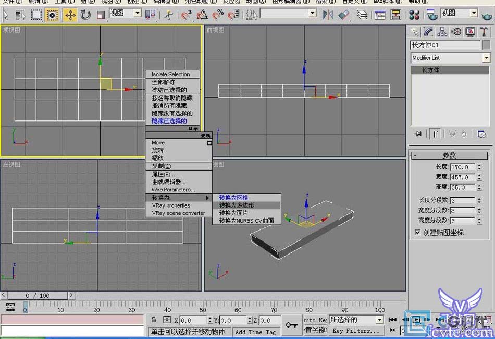Select Isolate Selection from context menu
The image size is (495, 339).
coord(172,74)
